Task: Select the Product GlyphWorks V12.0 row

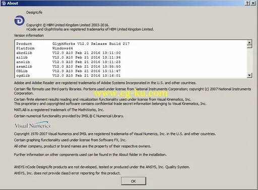Action: pyautogui.click(x=73, y=44)
